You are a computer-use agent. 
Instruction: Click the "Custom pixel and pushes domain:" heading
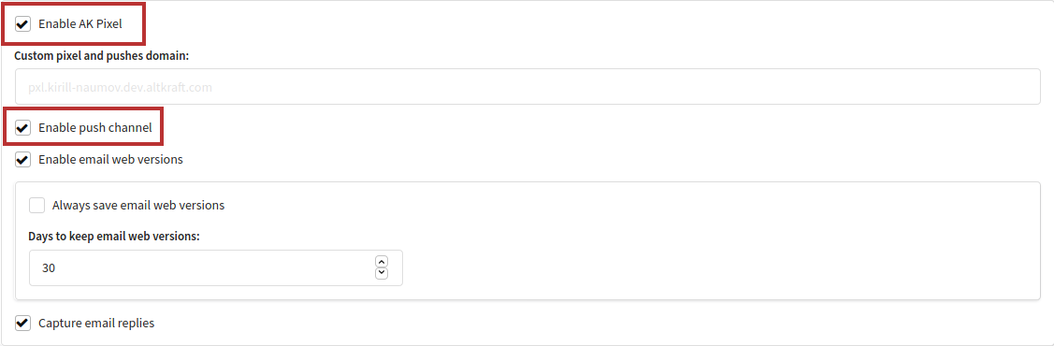(x=102, y=56)
